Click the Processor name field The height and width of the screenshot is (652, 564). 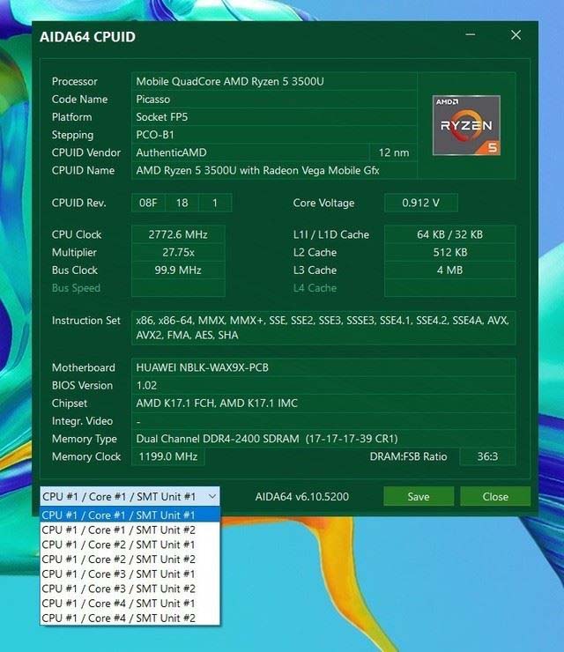pos(274,81)
